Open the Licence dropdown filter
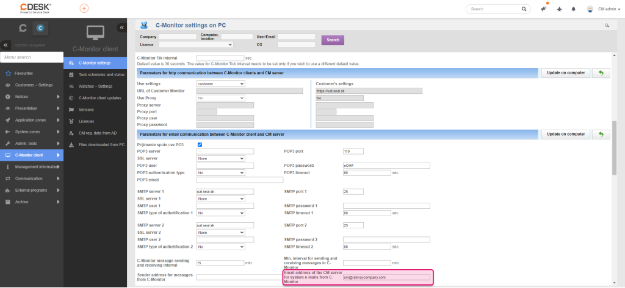This screenshot has height=288, width=625. 196,44
